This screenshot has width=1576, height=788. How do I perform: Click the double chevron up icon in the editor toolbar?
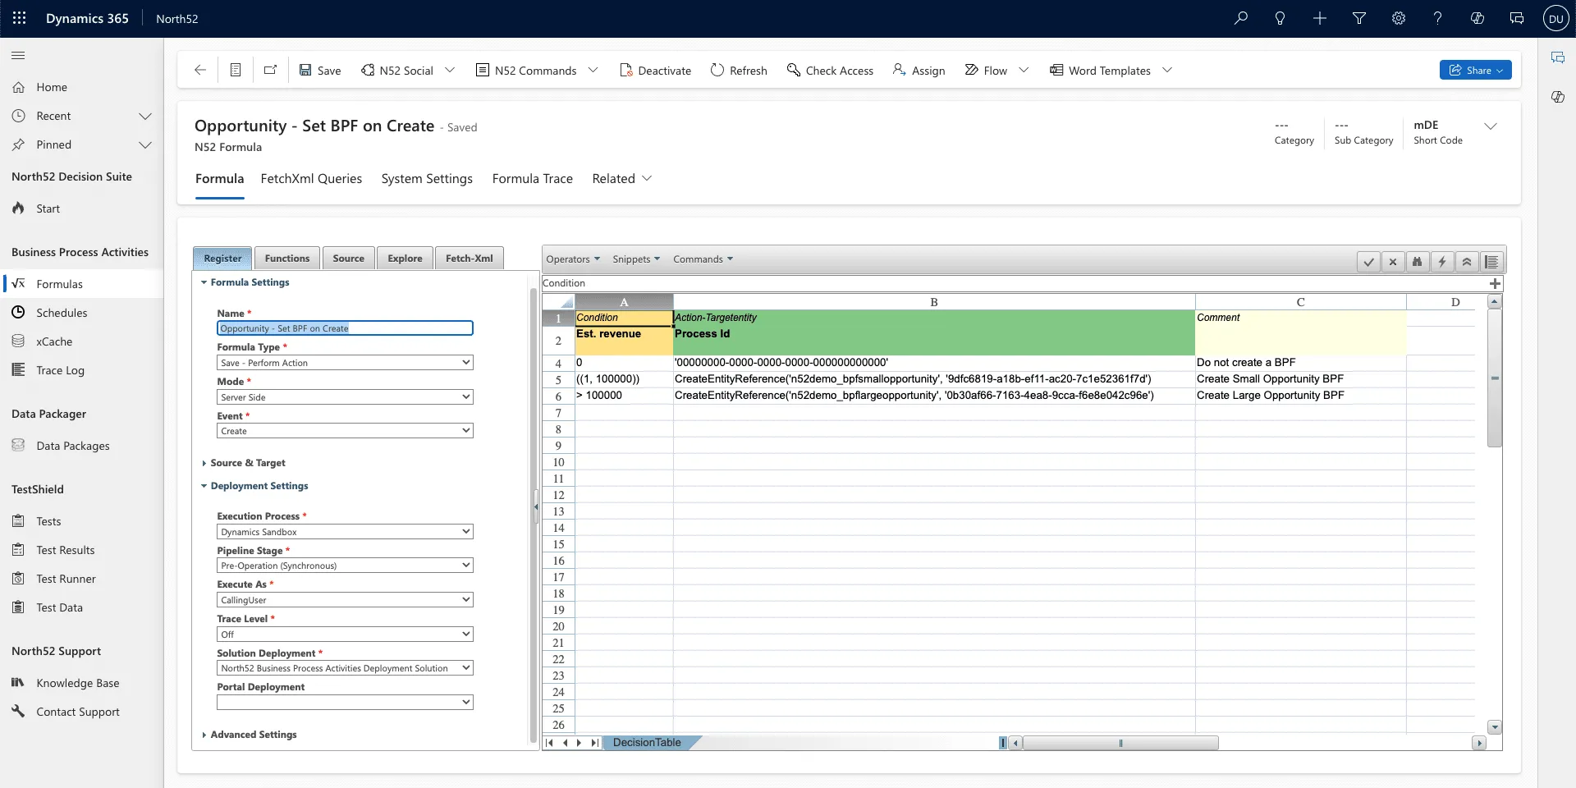pyautogui.click(x=1467, y=262)
